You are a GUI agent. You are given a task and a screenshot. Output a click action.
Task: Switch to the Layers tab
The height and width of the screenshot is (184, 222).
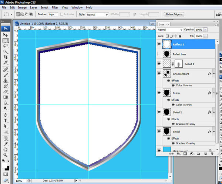click(x=164, y=24)
